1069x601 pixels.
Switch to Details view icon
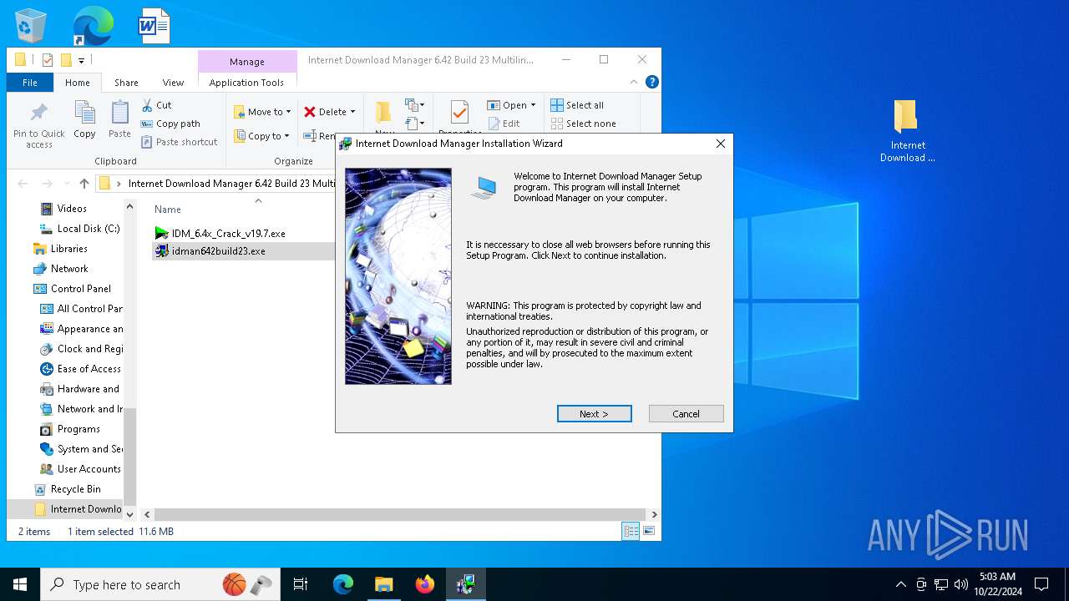click(x=631, y=531)
